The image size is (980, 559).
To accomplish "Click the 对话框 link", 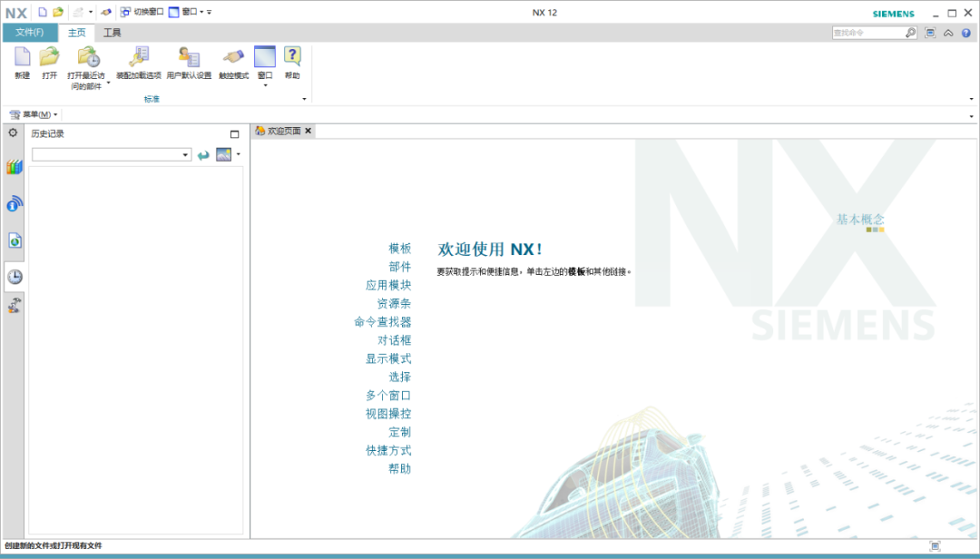I will click(395, 340).
